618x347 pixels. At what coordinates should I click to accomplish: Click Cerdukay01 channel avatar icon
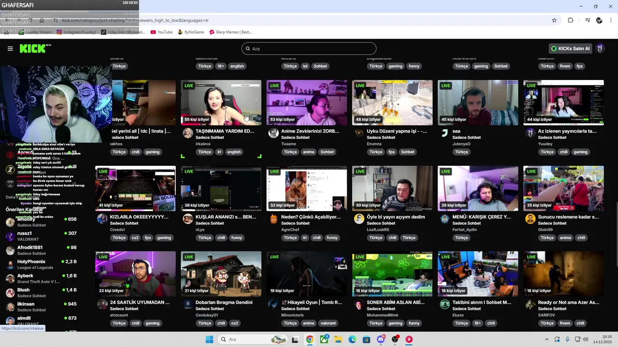[x=188, y=305]
